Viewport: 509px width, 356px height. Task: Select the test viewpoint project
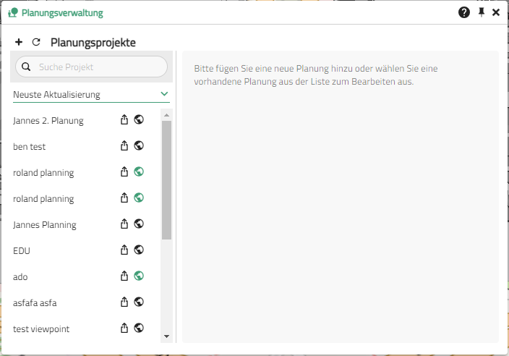click(x=41, y=329)
